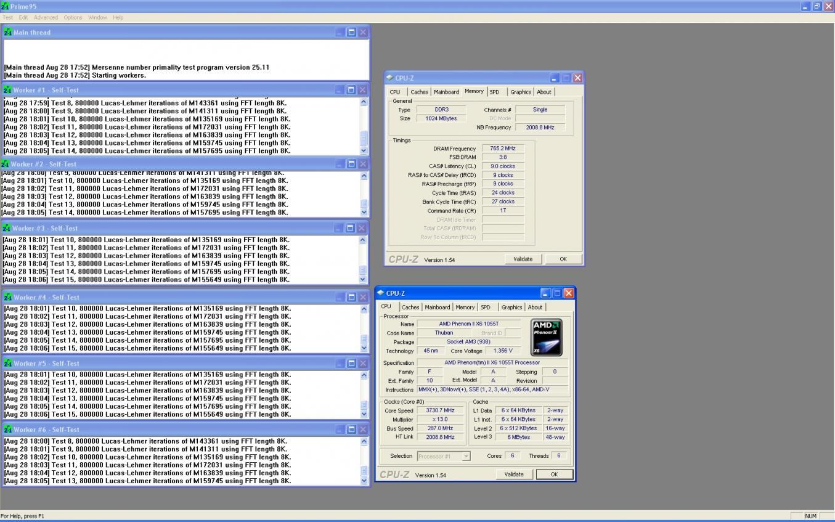This screenshot has width=835, height=522.
Task: Click scroll-up arrow in Worker #1 log
Action: (364, 102)
